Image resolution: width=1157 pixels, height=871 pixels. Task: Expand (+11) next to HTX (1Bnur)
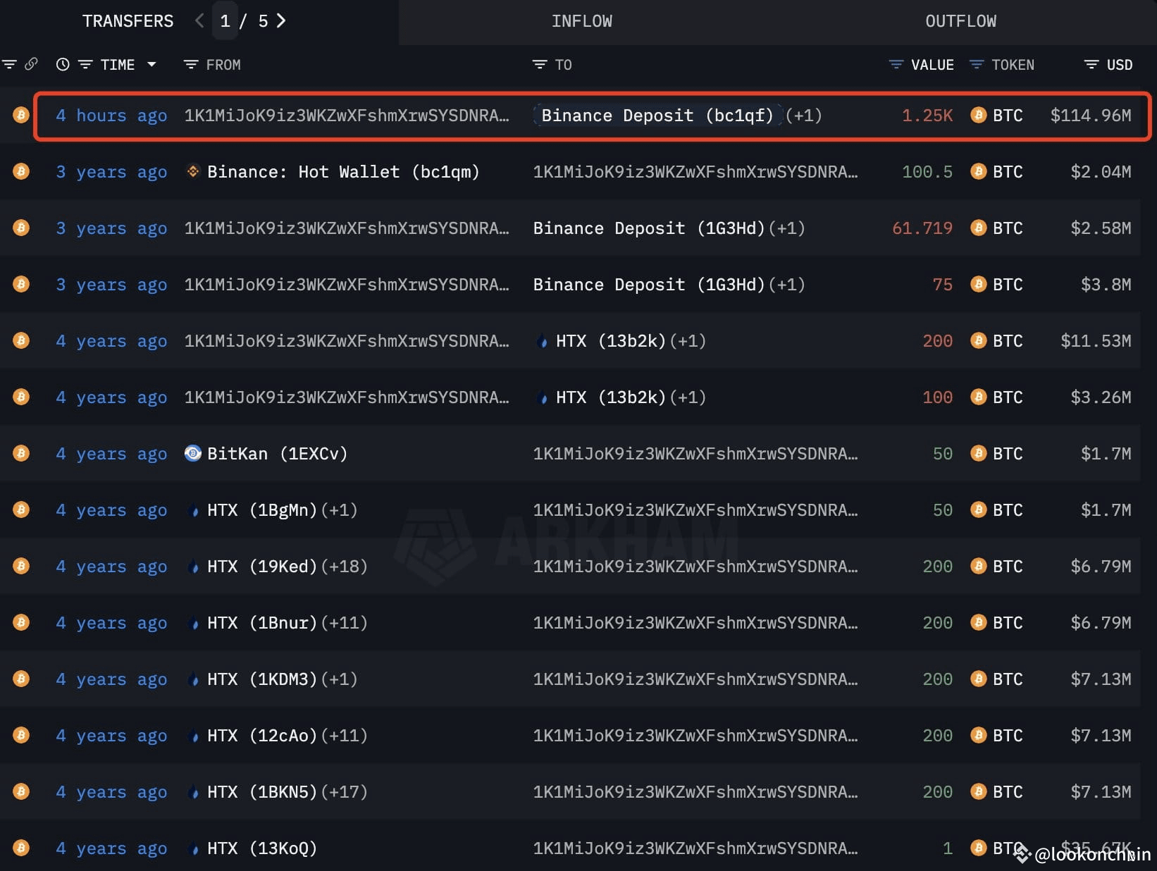344,623
